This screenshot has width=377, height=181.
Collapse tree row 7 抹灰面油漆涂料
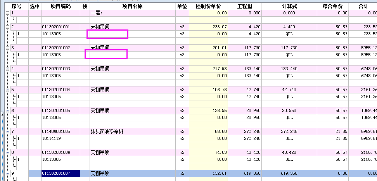click(8, 132)
